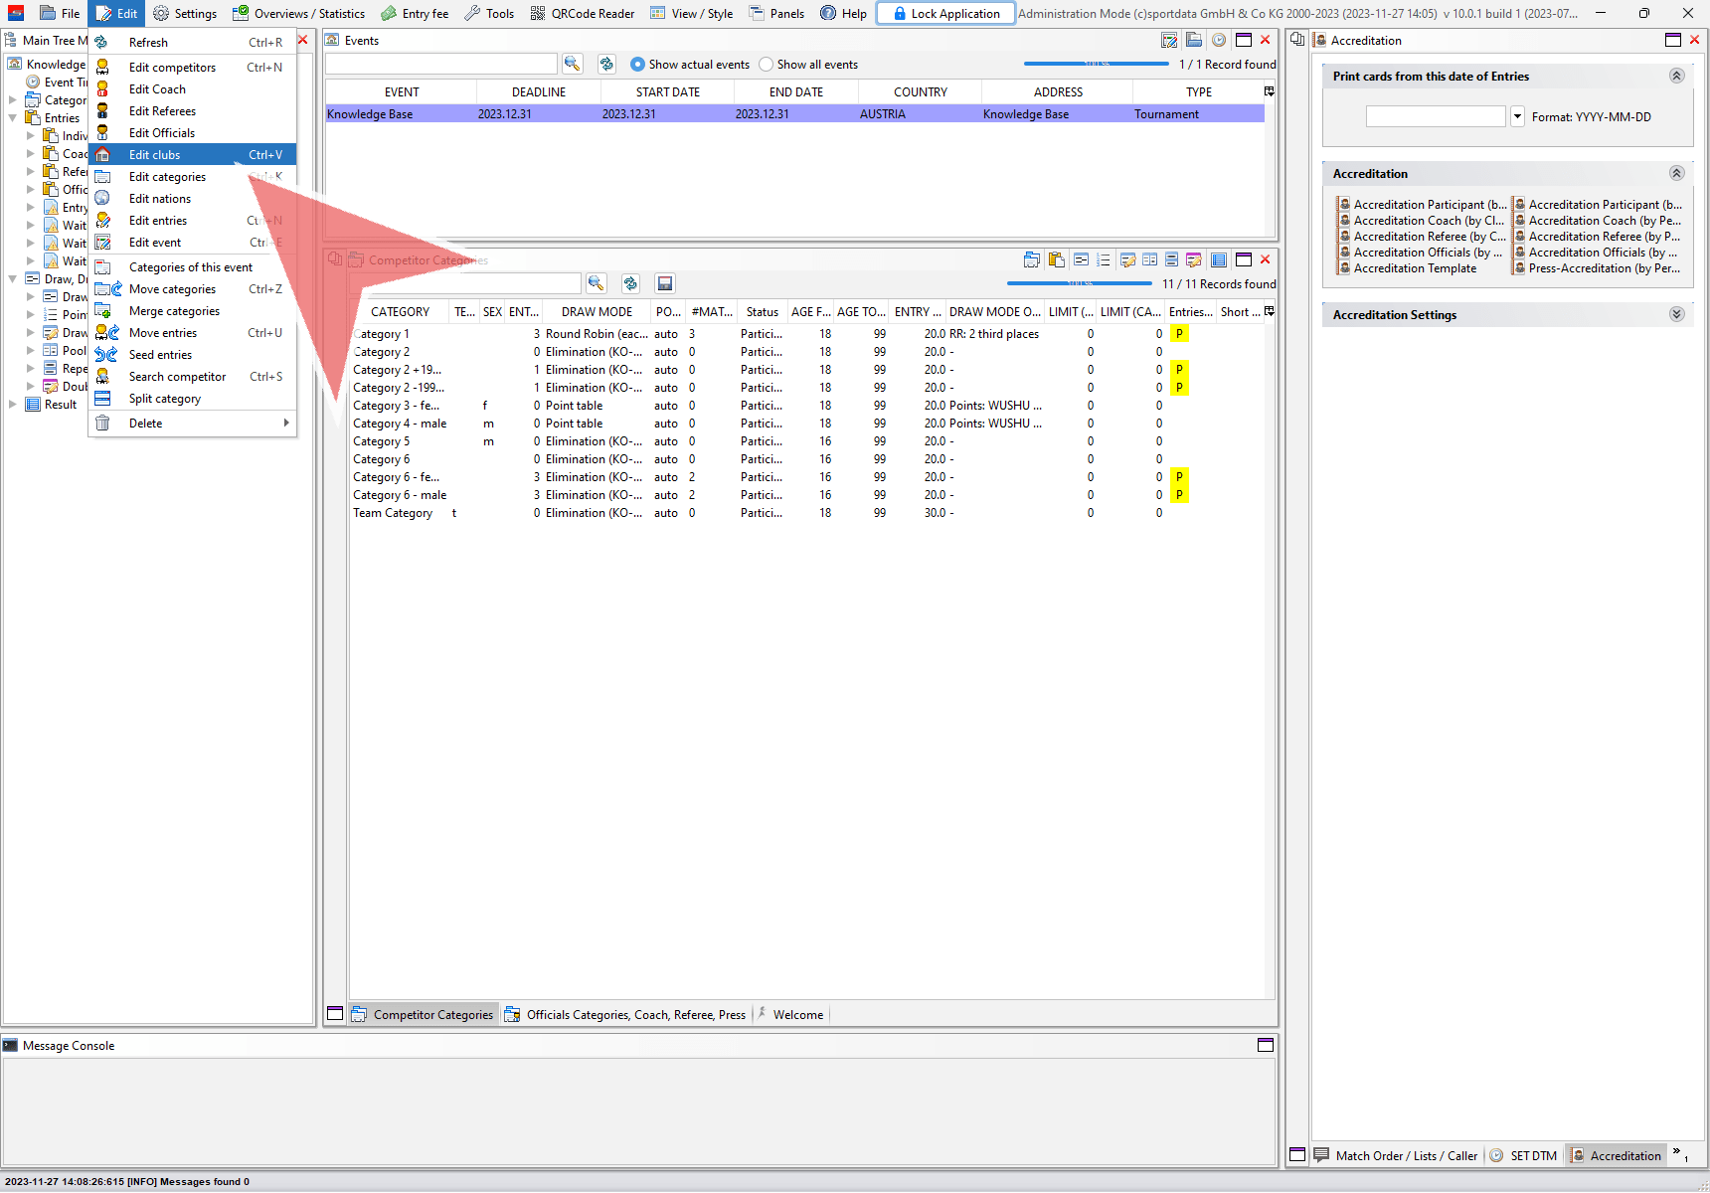The width and height of the screenshot is (1710, 1193).
Task: Click the clipboard paste icon in categories toolbar
Action: click(1056, 259)
